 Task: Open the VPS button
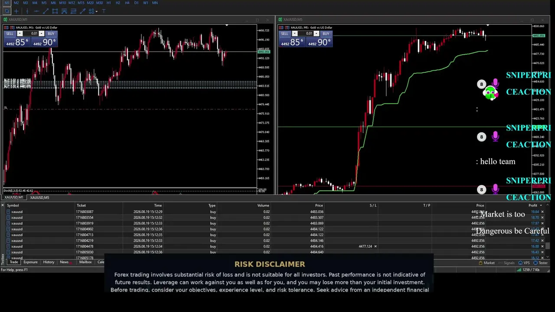[x=524, y=263]
